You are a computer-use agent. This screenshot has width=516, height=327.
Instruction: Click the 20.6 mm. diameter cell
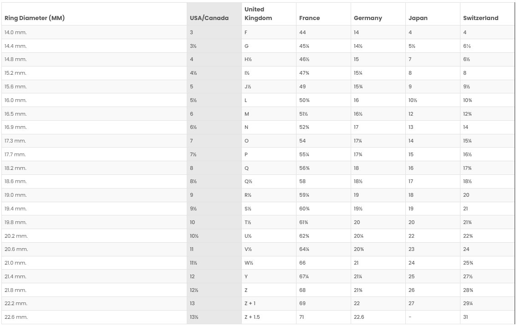pyautogui.click(x=16, y=249)
